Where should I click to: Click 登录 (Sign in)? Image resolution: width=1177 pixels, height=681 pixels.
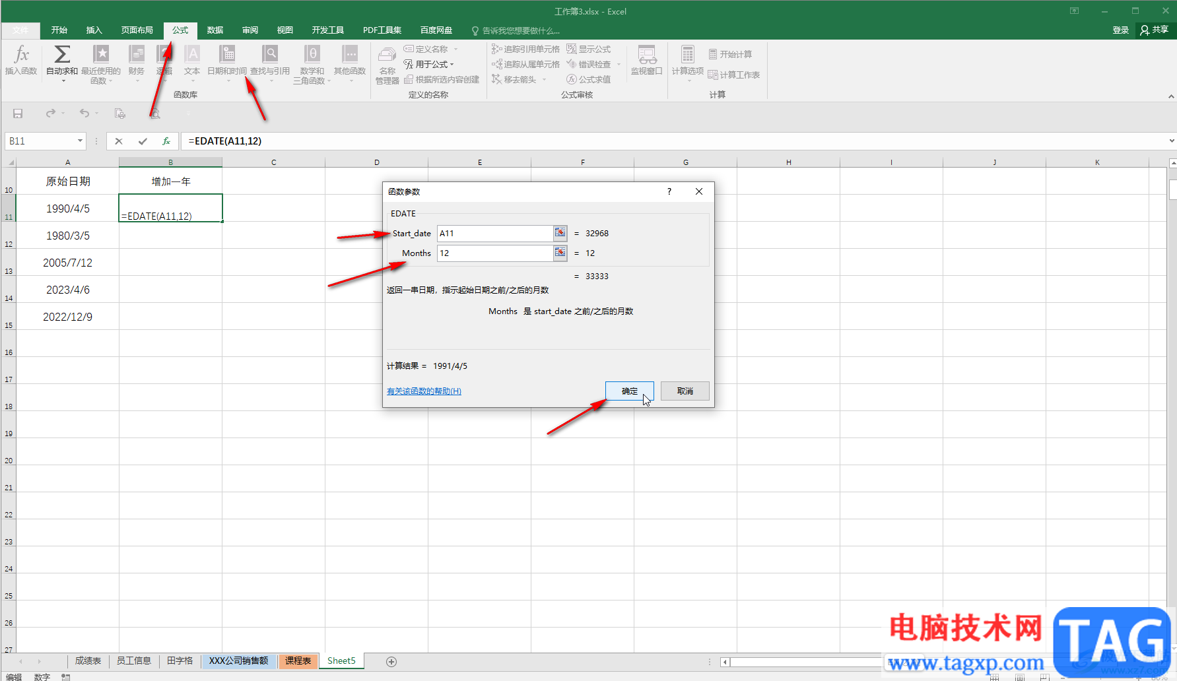[1121, 30]
